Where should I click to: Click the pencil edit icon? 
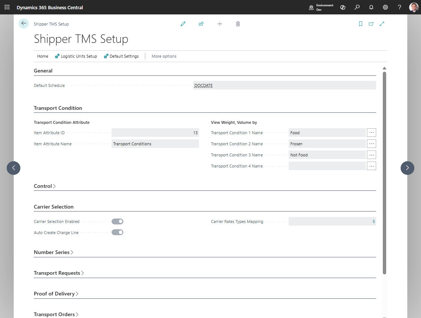pyautogui.click(x=183, y=24)
